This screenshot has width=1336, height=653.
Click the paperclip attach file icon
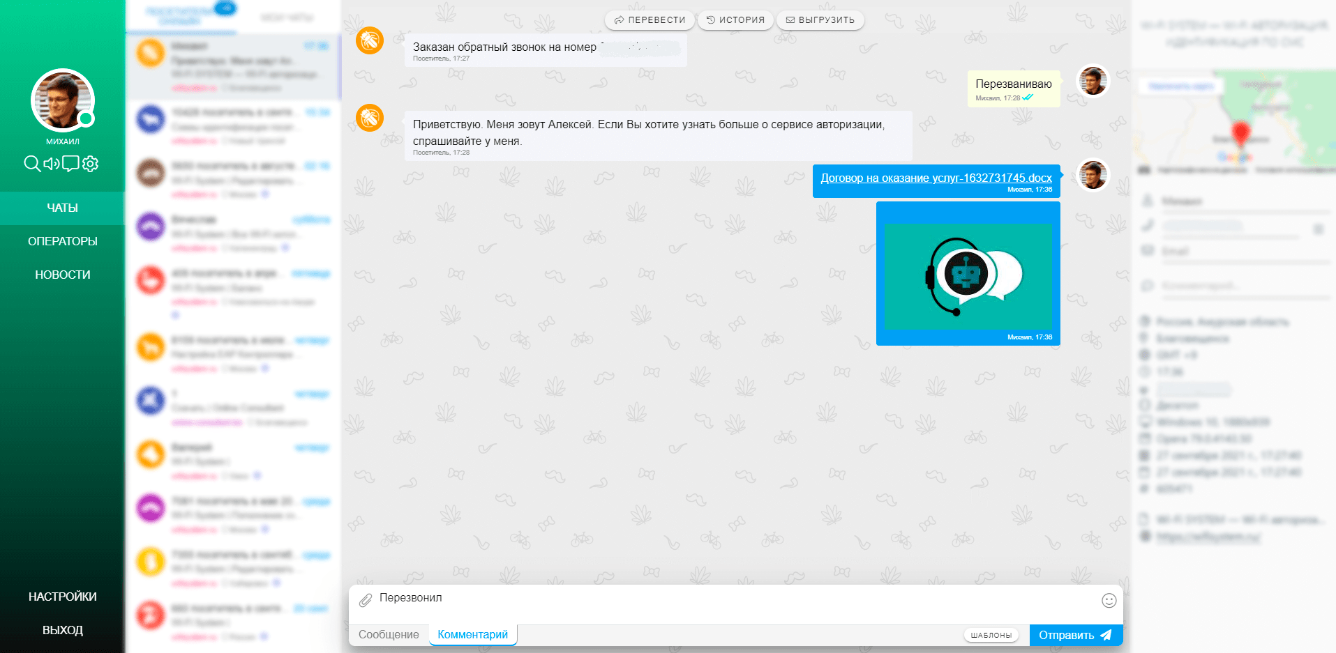[x=366, y=600]
